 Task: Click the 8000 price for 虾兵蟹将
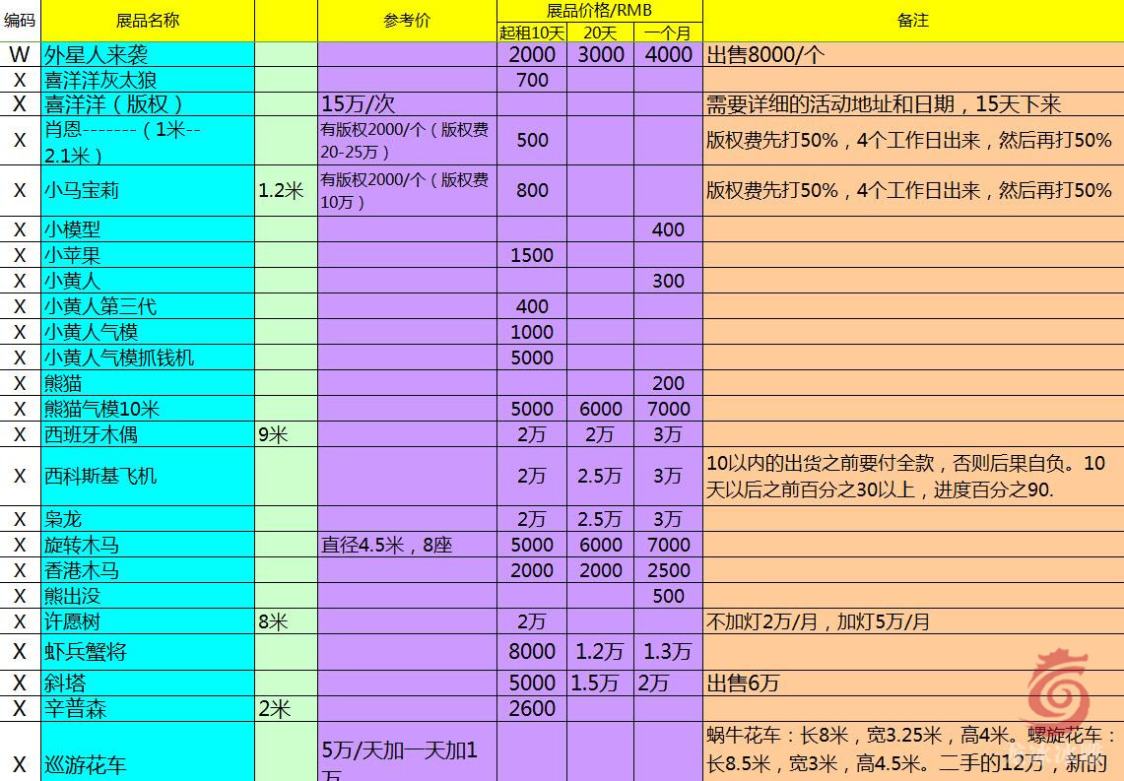pyautogui.click(x=532, y=652)
